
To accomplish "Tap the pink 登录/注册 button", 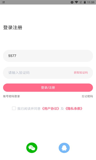I will [48, 87].
